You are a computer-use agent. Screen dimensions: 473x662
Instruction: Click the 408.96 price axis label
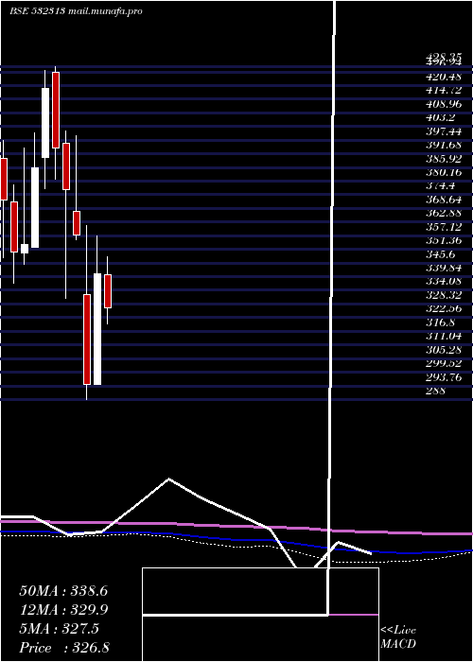[x=444, y=104]
